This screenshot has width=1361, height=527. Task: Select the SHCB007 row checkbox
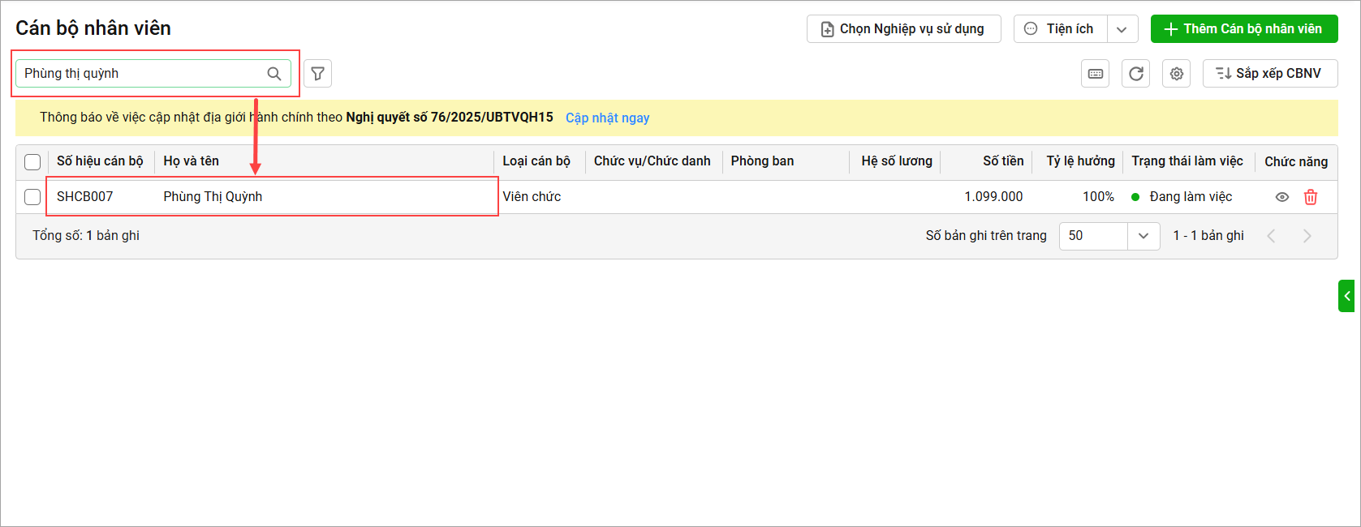click(x=32, y=197)
